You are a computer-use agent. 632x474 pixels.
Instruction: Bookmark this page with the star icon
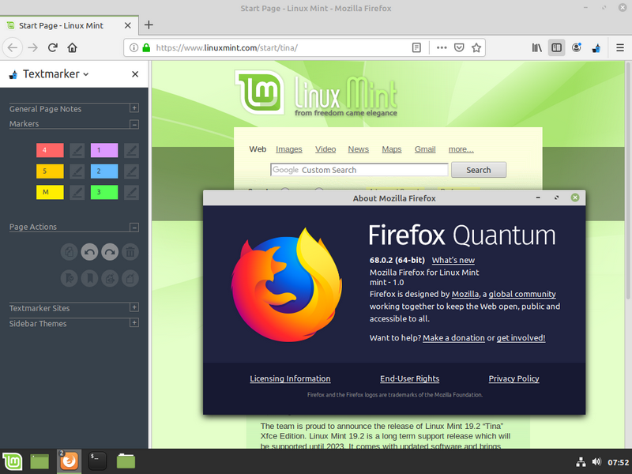click(x=476, y=47)
